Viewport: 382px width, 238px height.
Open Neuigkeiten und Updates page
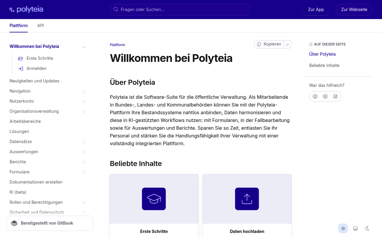click(x=34, y=81)
